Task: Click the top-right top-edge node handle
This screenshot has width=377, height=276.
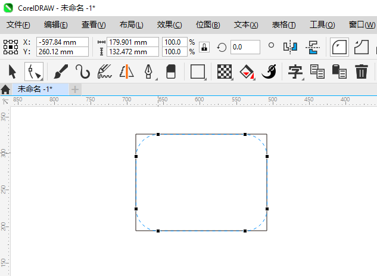Action: [245, 134]
